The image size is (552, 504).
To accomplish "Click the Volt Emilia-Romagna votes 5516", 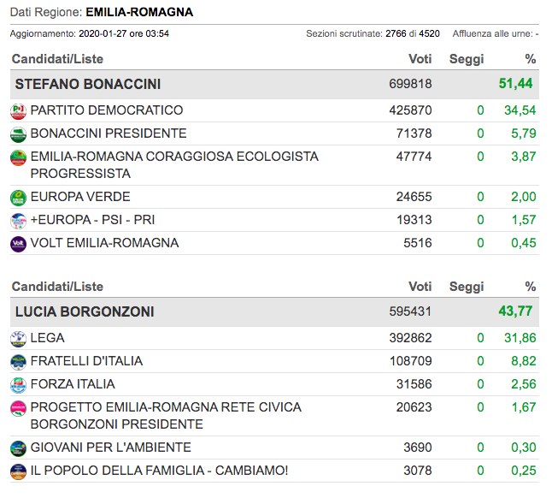I will click(x=418, y=243).
